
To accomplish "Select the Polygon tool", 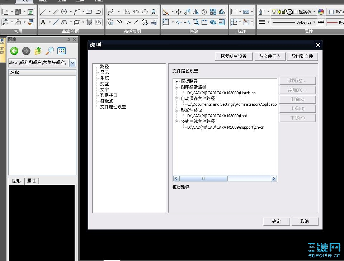I will pyautogui.click(x=145, y=11).
